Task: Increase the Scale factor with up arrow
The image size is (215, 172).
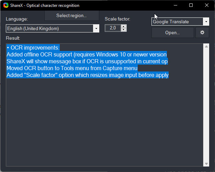Action: pos(124,27)
